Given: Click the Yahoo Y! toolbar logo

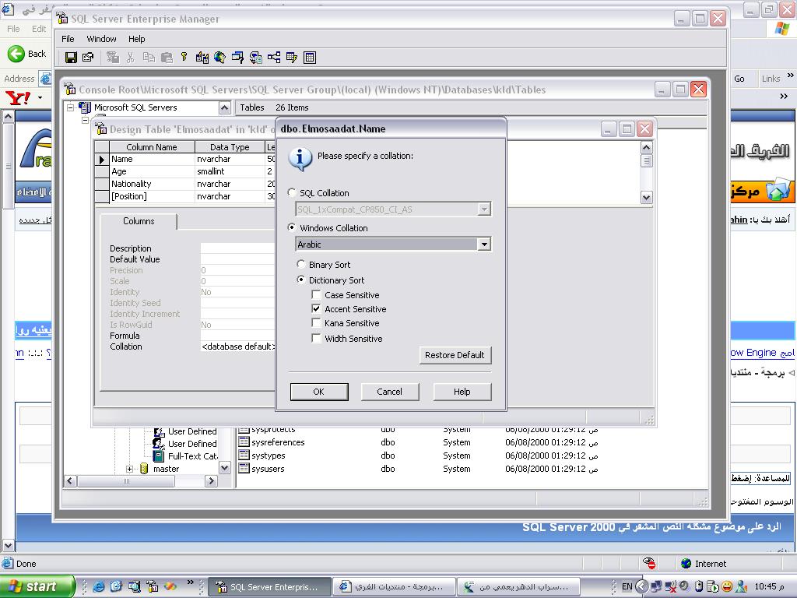Looking at the screenshot, I should point(17,97).
